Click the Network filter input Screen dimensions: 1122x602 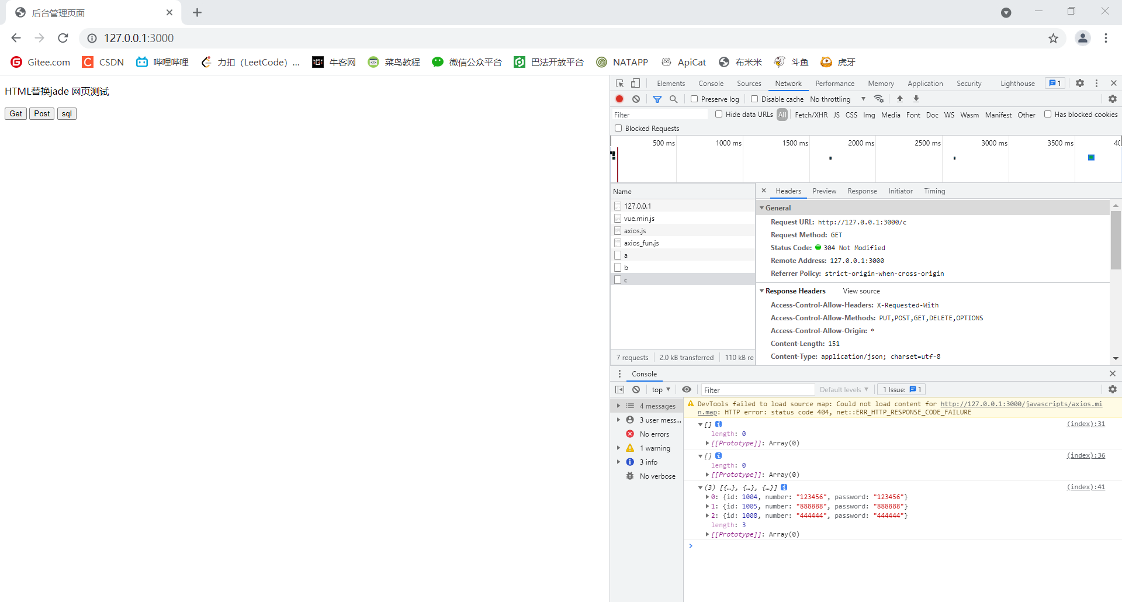(660, 115)
